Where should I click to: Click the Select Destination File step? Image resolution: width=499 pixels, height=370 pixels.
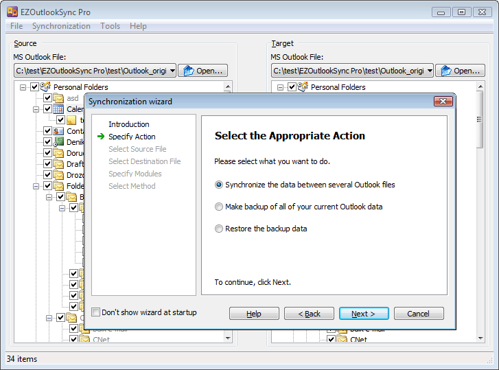(x=144, y=161)
